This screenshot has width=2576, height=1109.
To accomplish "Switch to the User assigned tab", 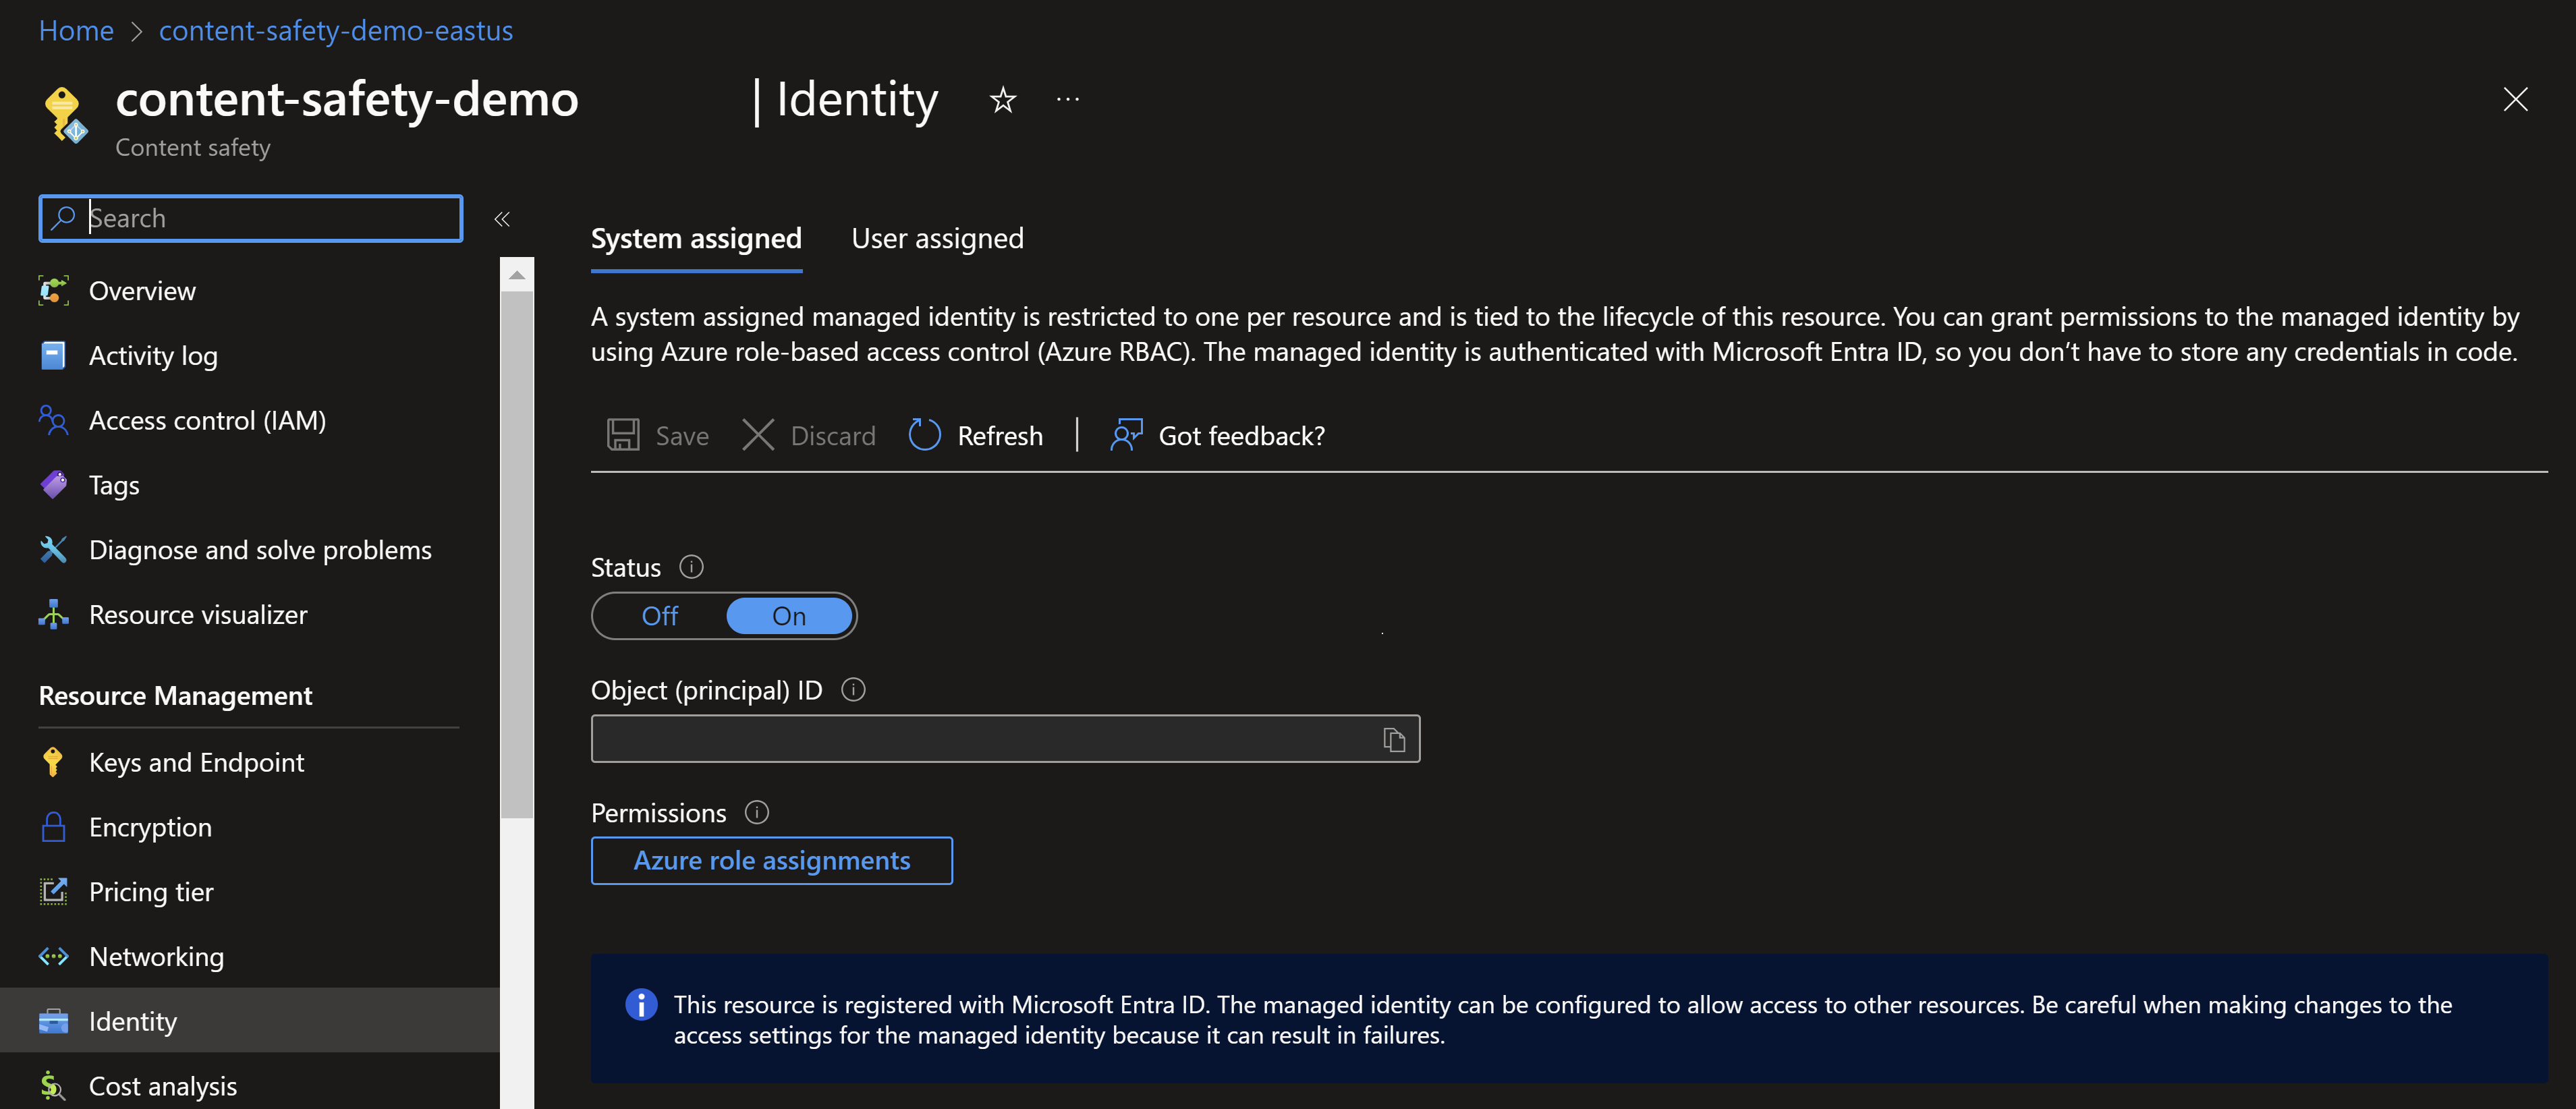I will [937, 238].
